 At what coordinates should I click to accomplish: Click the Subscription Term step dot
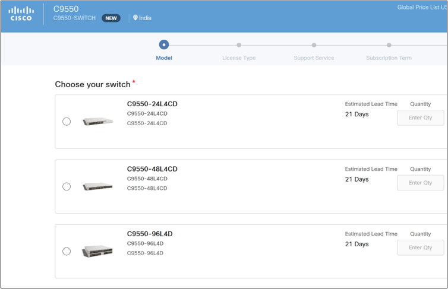389,45
